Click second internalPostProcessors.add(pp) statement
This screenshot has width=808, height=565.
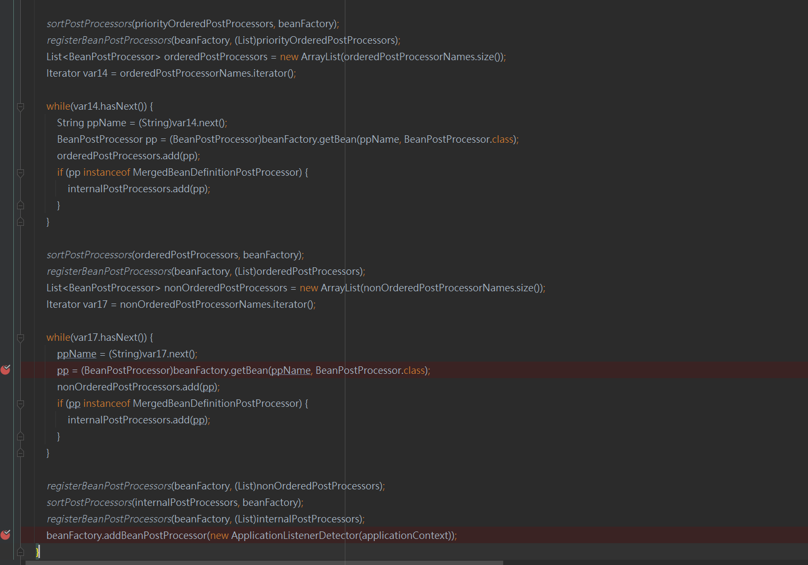tap(139, 420)
